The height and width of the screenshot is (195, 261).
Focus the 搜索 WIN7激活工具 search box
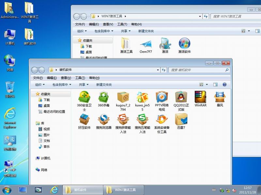(236, 16)
